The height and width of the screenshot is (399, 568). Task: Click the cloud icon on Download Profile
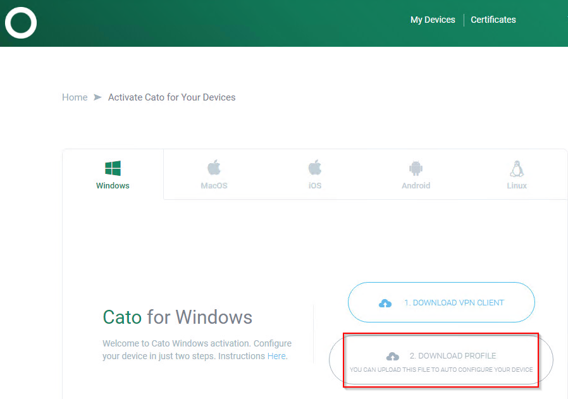click(x=393, y=355)
